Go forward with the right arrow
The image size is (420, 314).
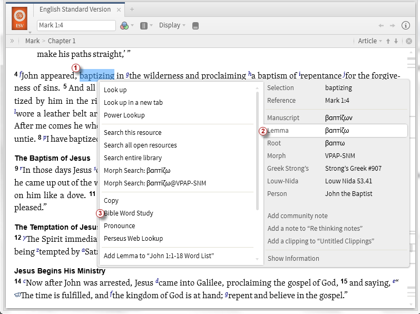(392, 26)
